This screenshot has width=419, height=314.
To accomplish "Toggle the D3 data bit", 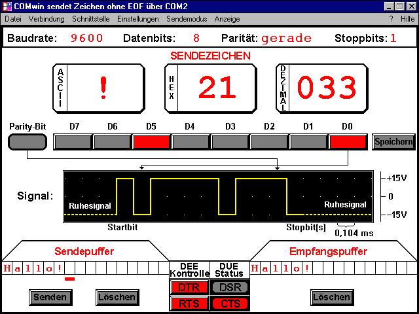I will (230, 141).
